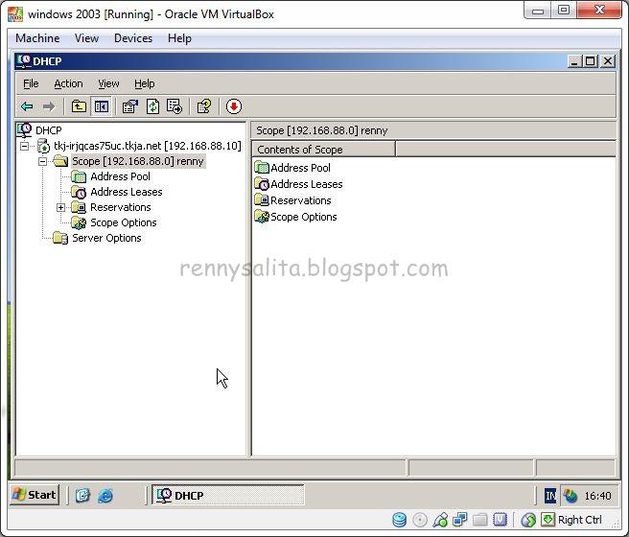Viewport: 629px width, 537px height.
Task: Click Reservations icon in right pane
Action: [262, 199]
